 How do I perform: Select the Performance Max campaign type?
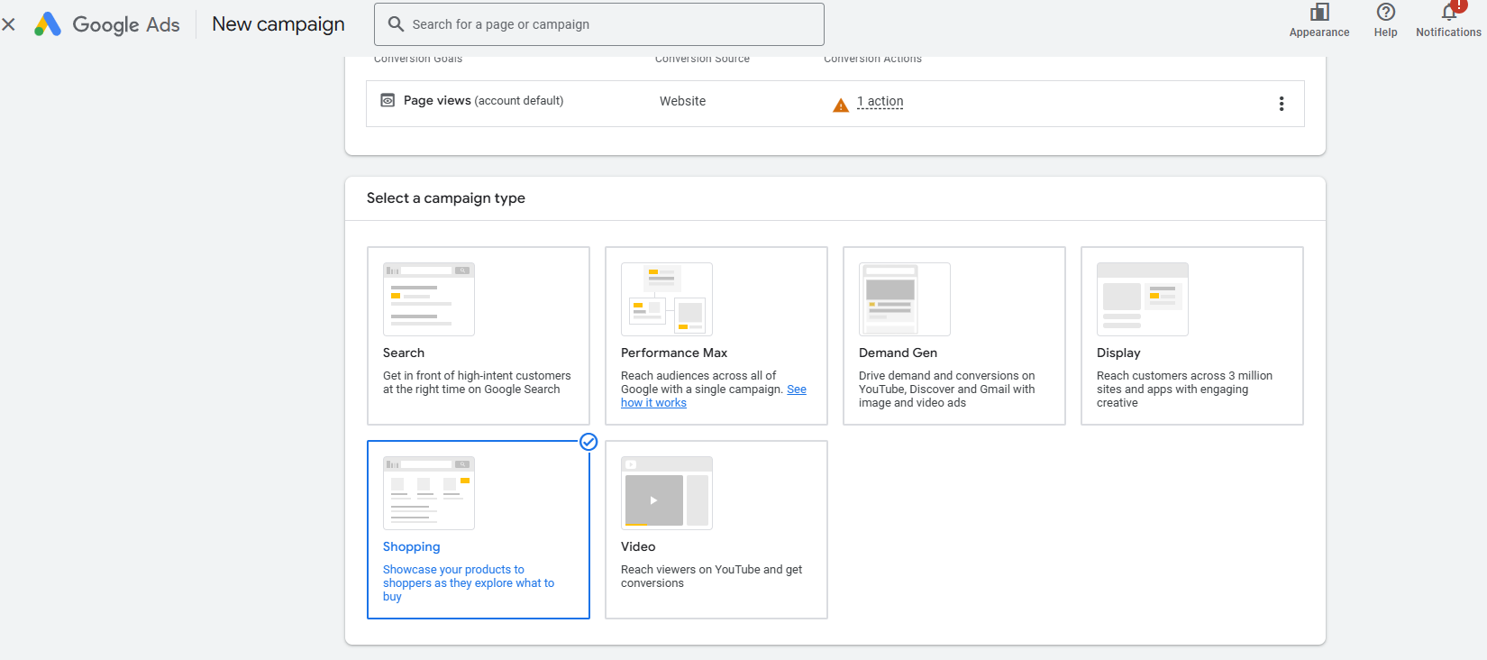tap(716, 335)
